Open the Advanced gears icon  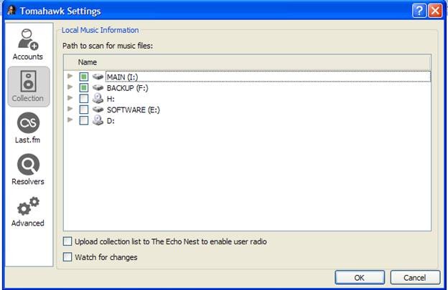point(28,207)
